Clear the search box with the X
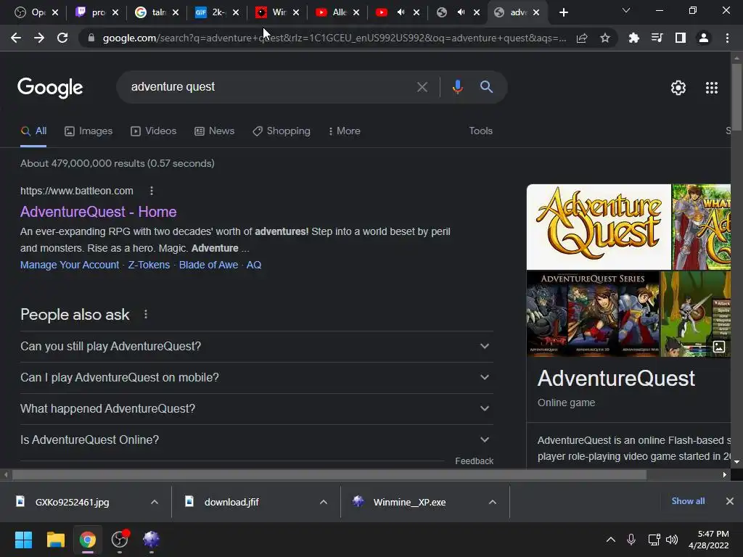Image resolution: width=743 pixels, height=557 pixels. (422, 87)
